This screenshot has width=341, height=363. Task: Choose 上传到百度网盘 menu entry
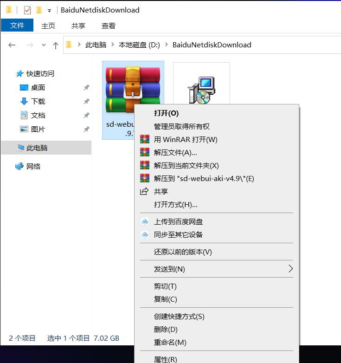pyautogui.click(x=217, y=222)
